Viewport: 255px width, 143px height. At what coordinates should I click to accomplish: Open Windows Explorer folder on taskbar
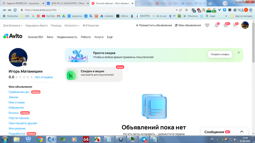click(x=17, y=139)
